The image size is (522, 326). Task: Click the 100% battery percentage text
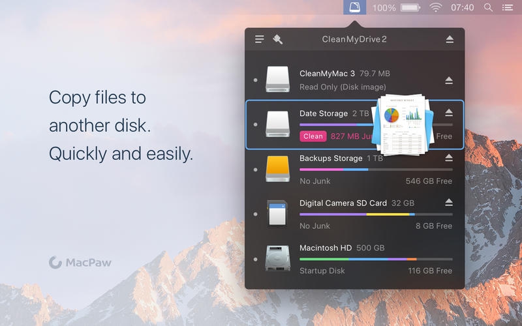384,8
